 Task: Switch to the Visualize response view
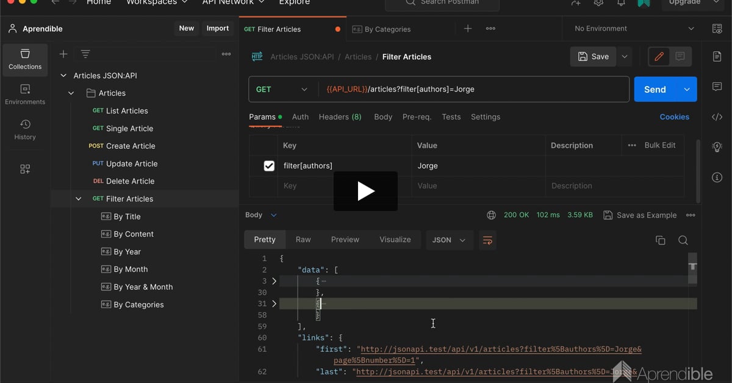[395, 240]
